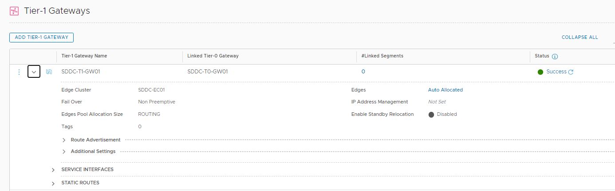Expand Additional Settings section

[64, 152]
